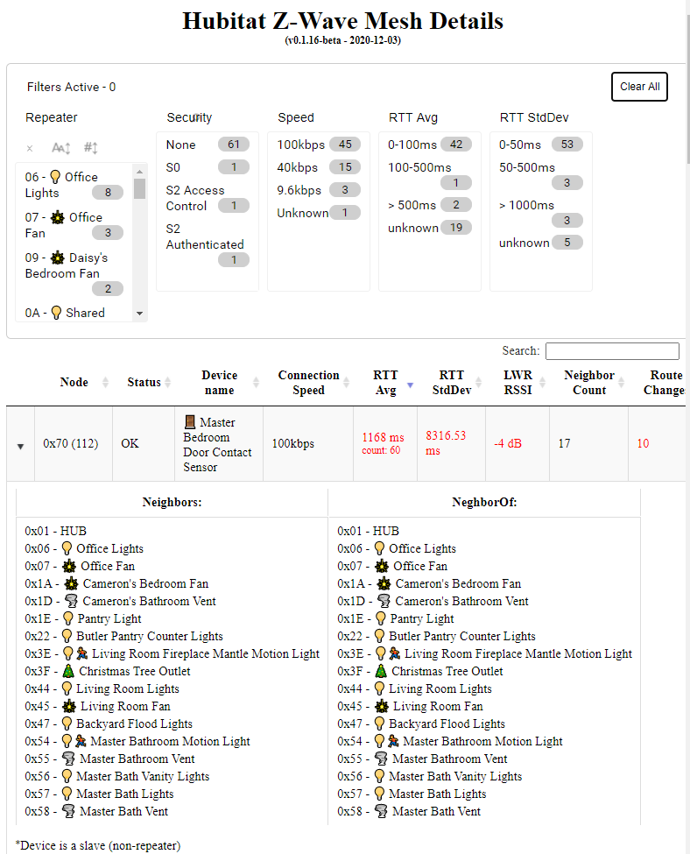
Task: Filter RTT StdDev 50-500ms
Action: 540,175
